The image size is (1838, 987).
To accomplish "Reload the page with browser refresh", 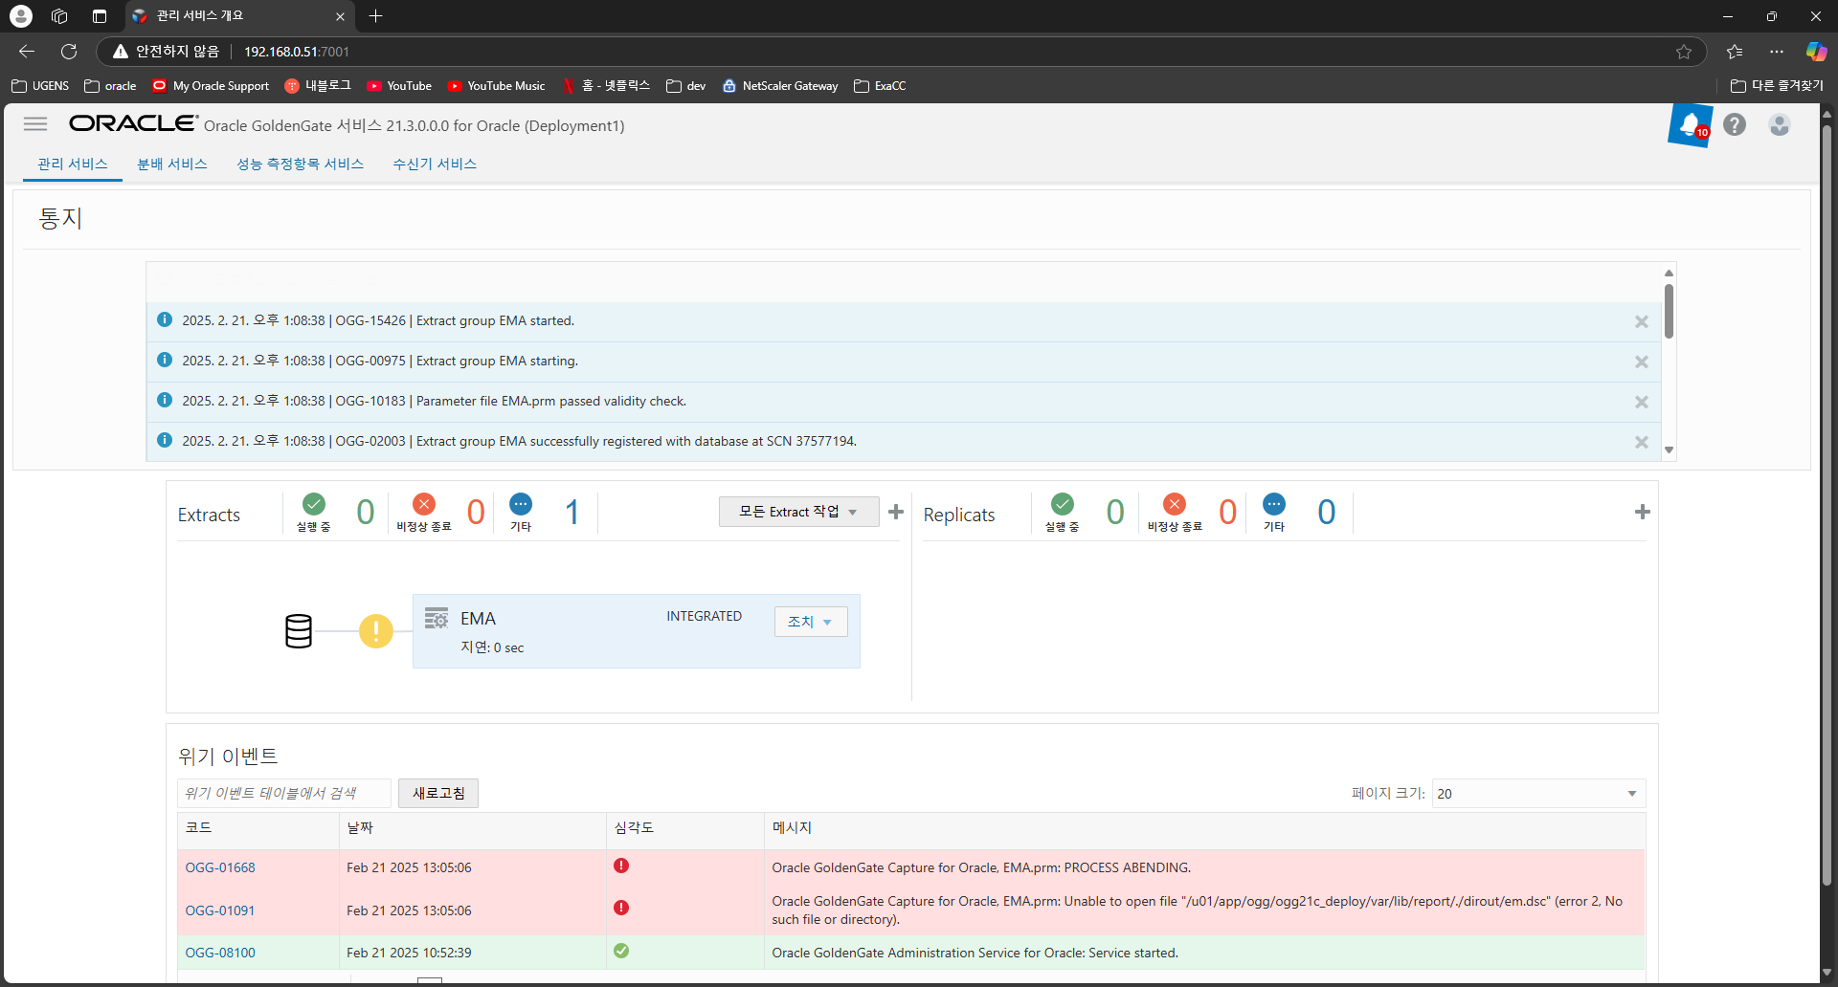I will (x=69, y=52).
